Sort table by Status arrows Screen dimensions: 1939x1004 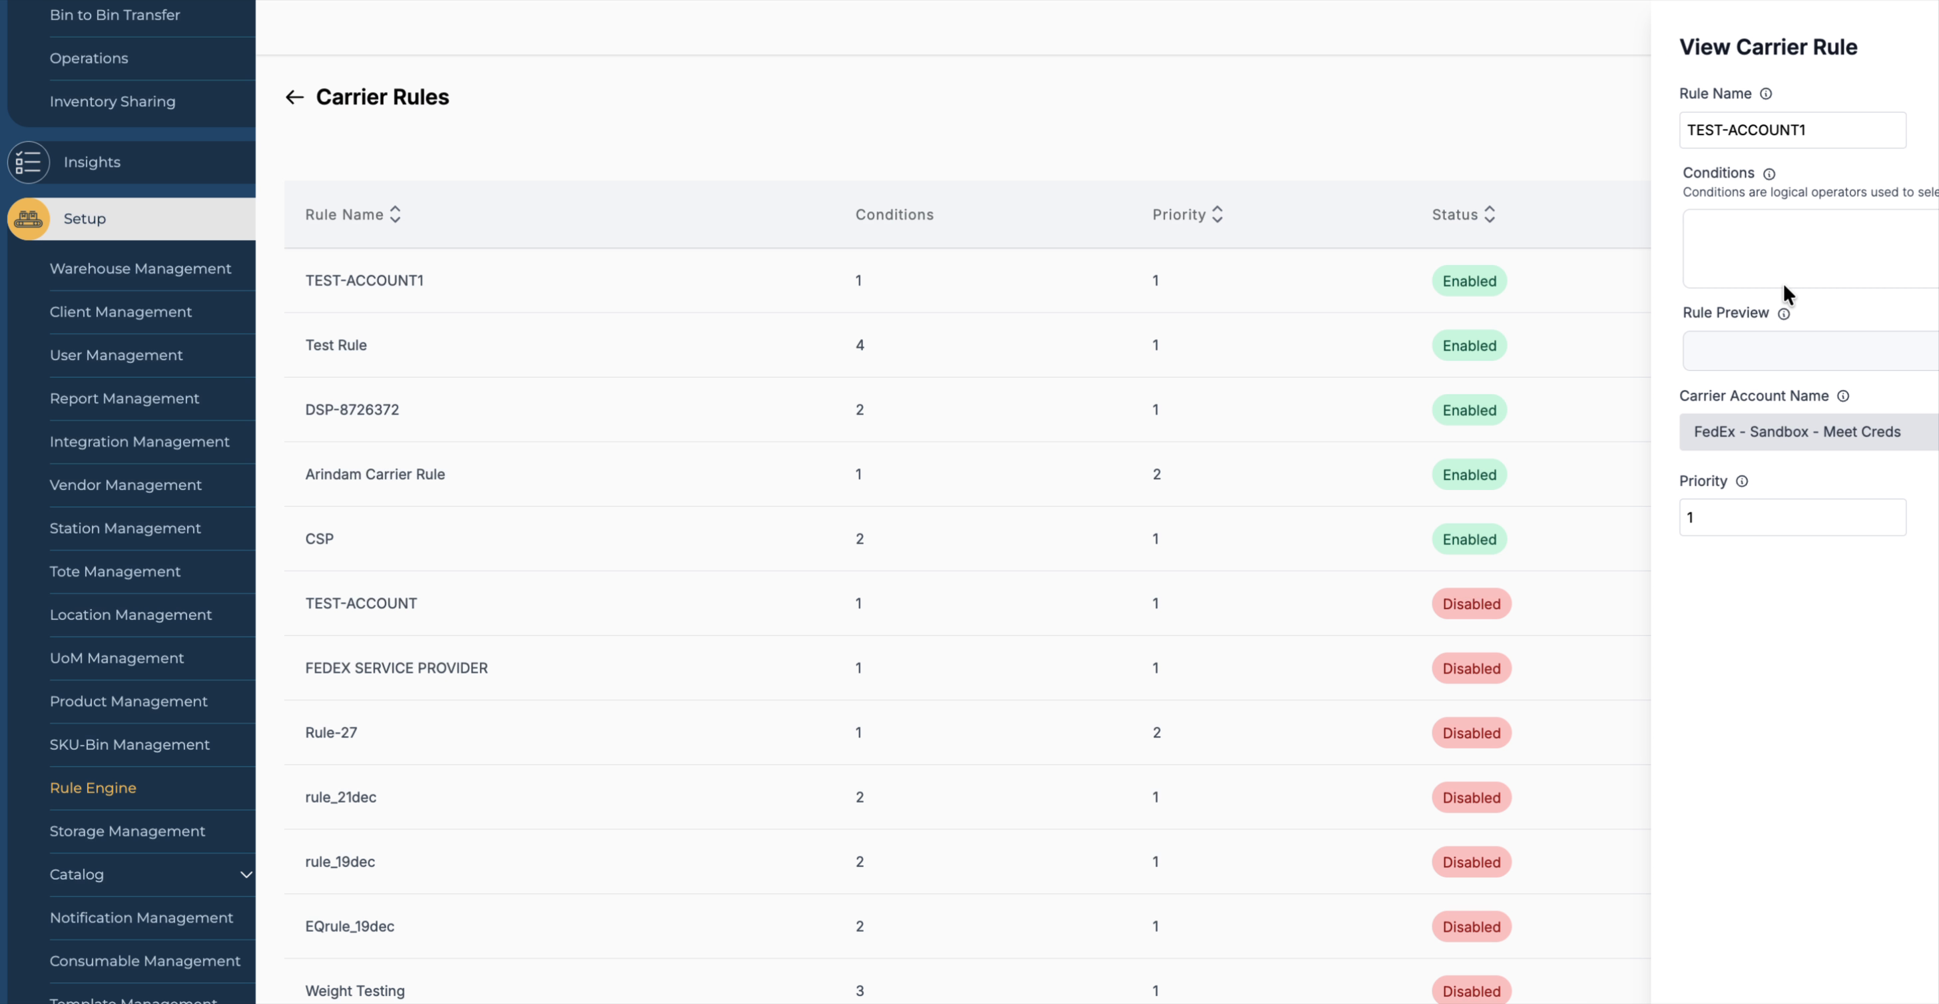click(x=1490, y=214)
